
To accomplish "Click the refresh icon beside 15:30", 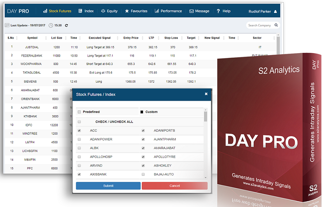I will pyautogui.click(x=66, y=25).
